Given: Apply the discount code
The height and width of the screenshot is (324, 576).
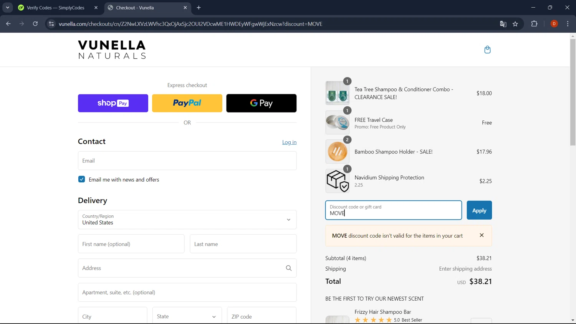Looking at the screenshot, I should tap(479, 210).
